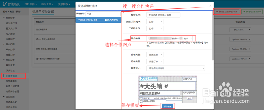This screenshot has width=264, height=110.
Task: Open 发货地址 dropdown in dialog
Action: (176, 68)
